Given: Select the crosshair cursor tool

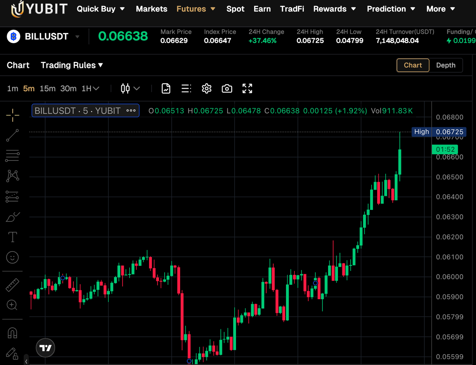Looking at the screenshot, I should (13, 115).
